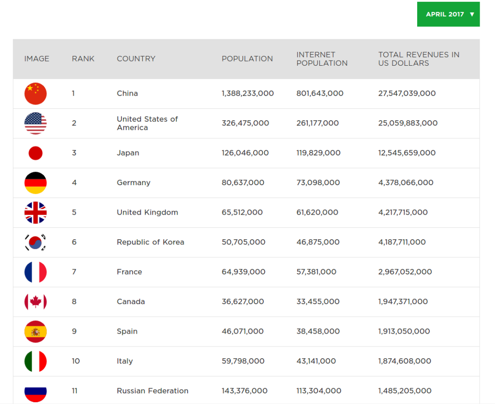Click the Russian Federation flag icon
This screenshot has width=495, height=404.
click(x=35, y=392)
